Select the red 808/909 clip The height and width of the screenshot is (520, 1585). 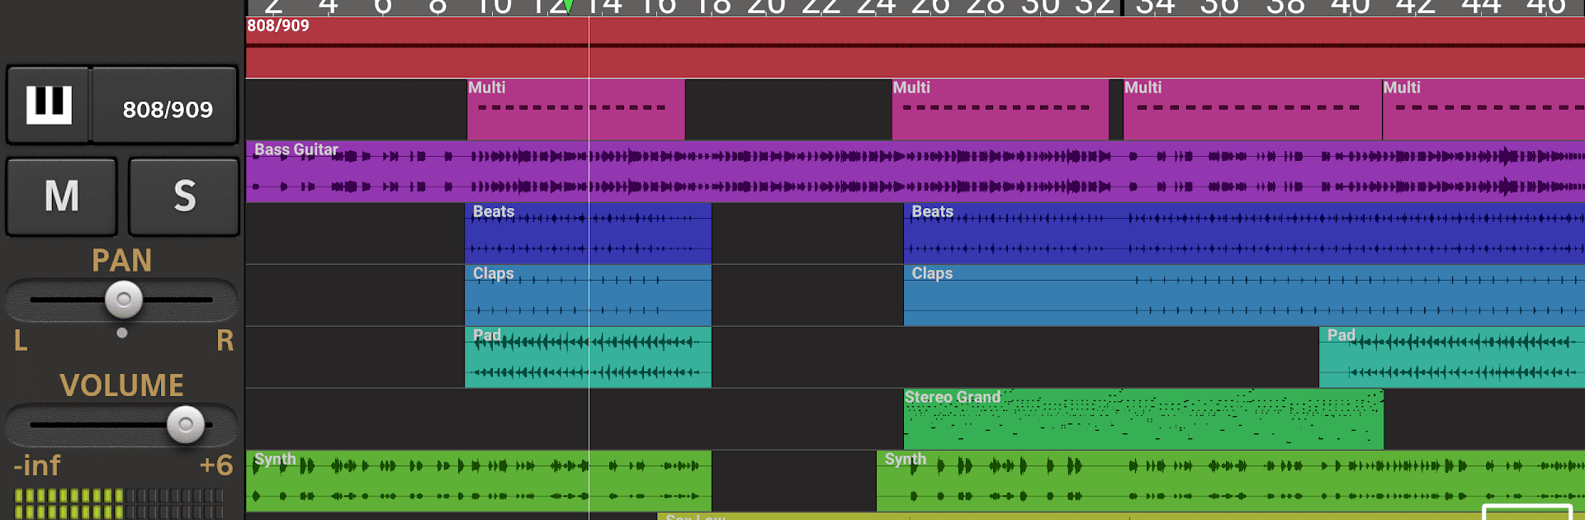(x=915, y=48)
